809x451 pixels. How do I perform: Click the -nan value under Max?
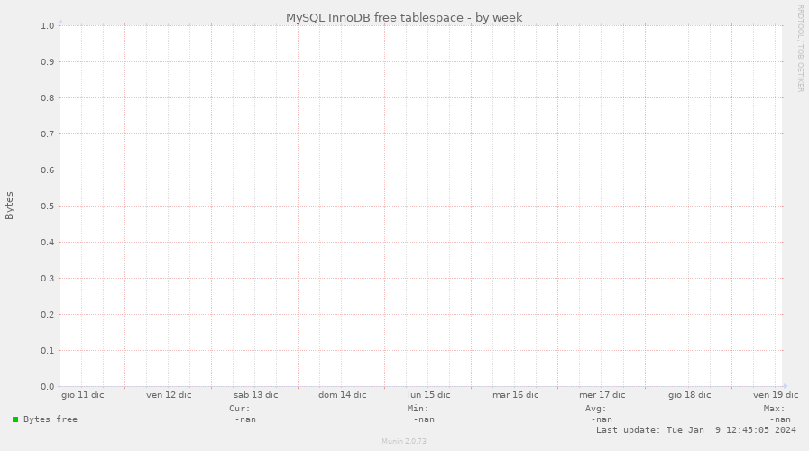[779, 419]
